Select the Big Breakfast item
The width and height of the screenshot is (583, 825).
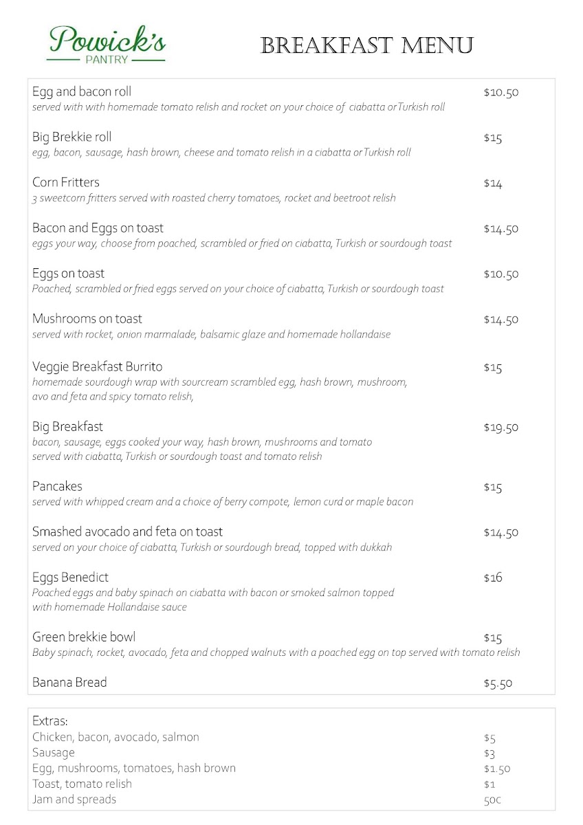pos(67,427)
